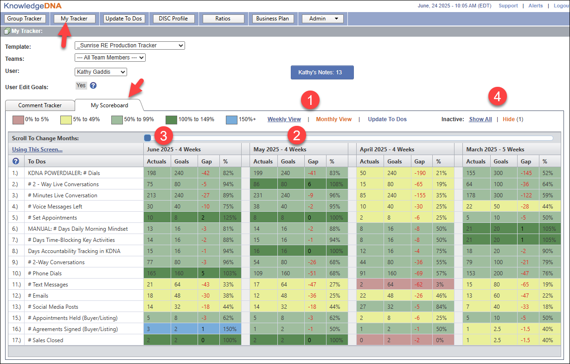Show All inactive items

(480, 119)
